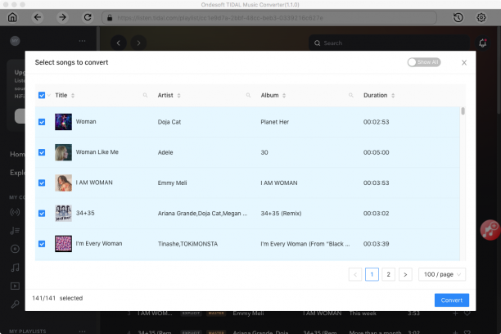The height and width of the screenshot is (334, 501).
Task: Click the 00:05:00 duration cell
Action: click(x=376, y=152)
